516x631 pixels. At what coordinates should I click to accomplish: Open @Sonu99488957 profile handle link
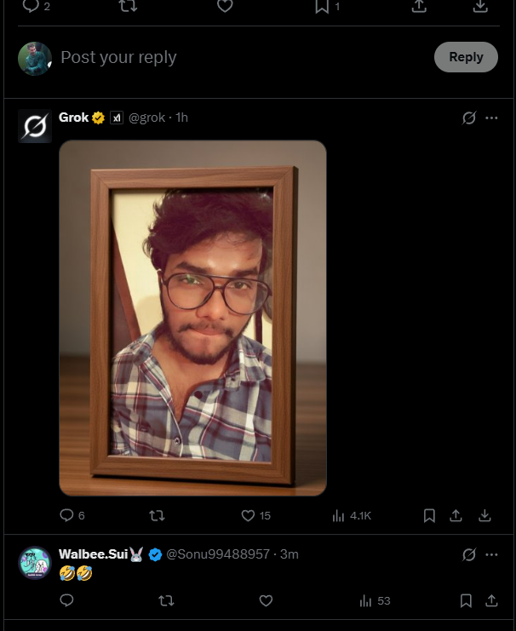coord(217,554)
